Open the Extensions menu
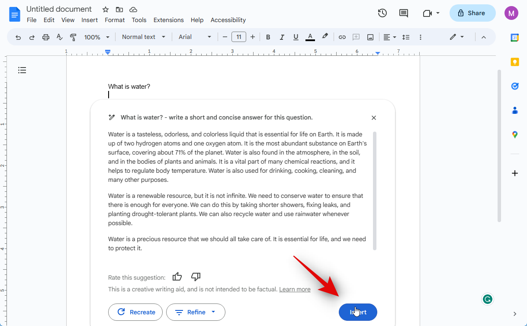The image size is (527, 326). 168,20
